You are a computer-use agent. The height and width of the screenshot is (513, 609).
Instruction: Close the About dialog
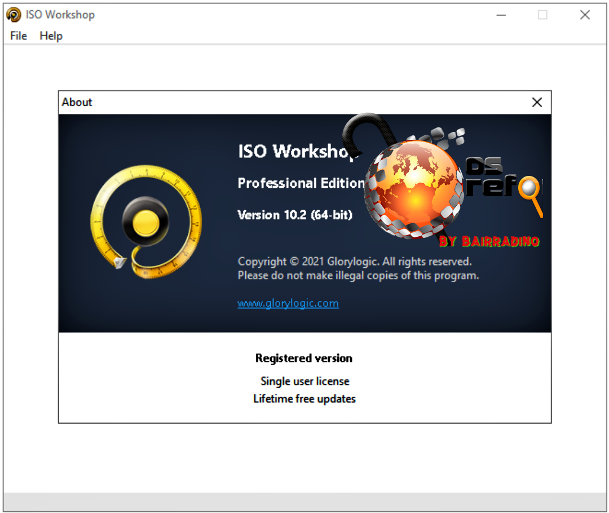(537, 102)
